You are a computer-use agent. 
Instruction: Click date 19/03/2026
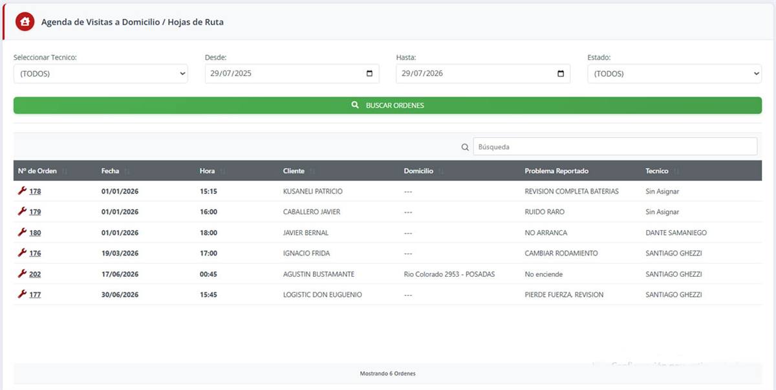[x=120, y=254]
